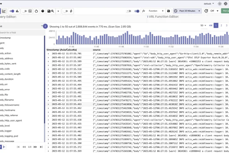Open the Off auto-refresh dropdown
The height and width of the screenshot is (153, 229).
[214, 11]
